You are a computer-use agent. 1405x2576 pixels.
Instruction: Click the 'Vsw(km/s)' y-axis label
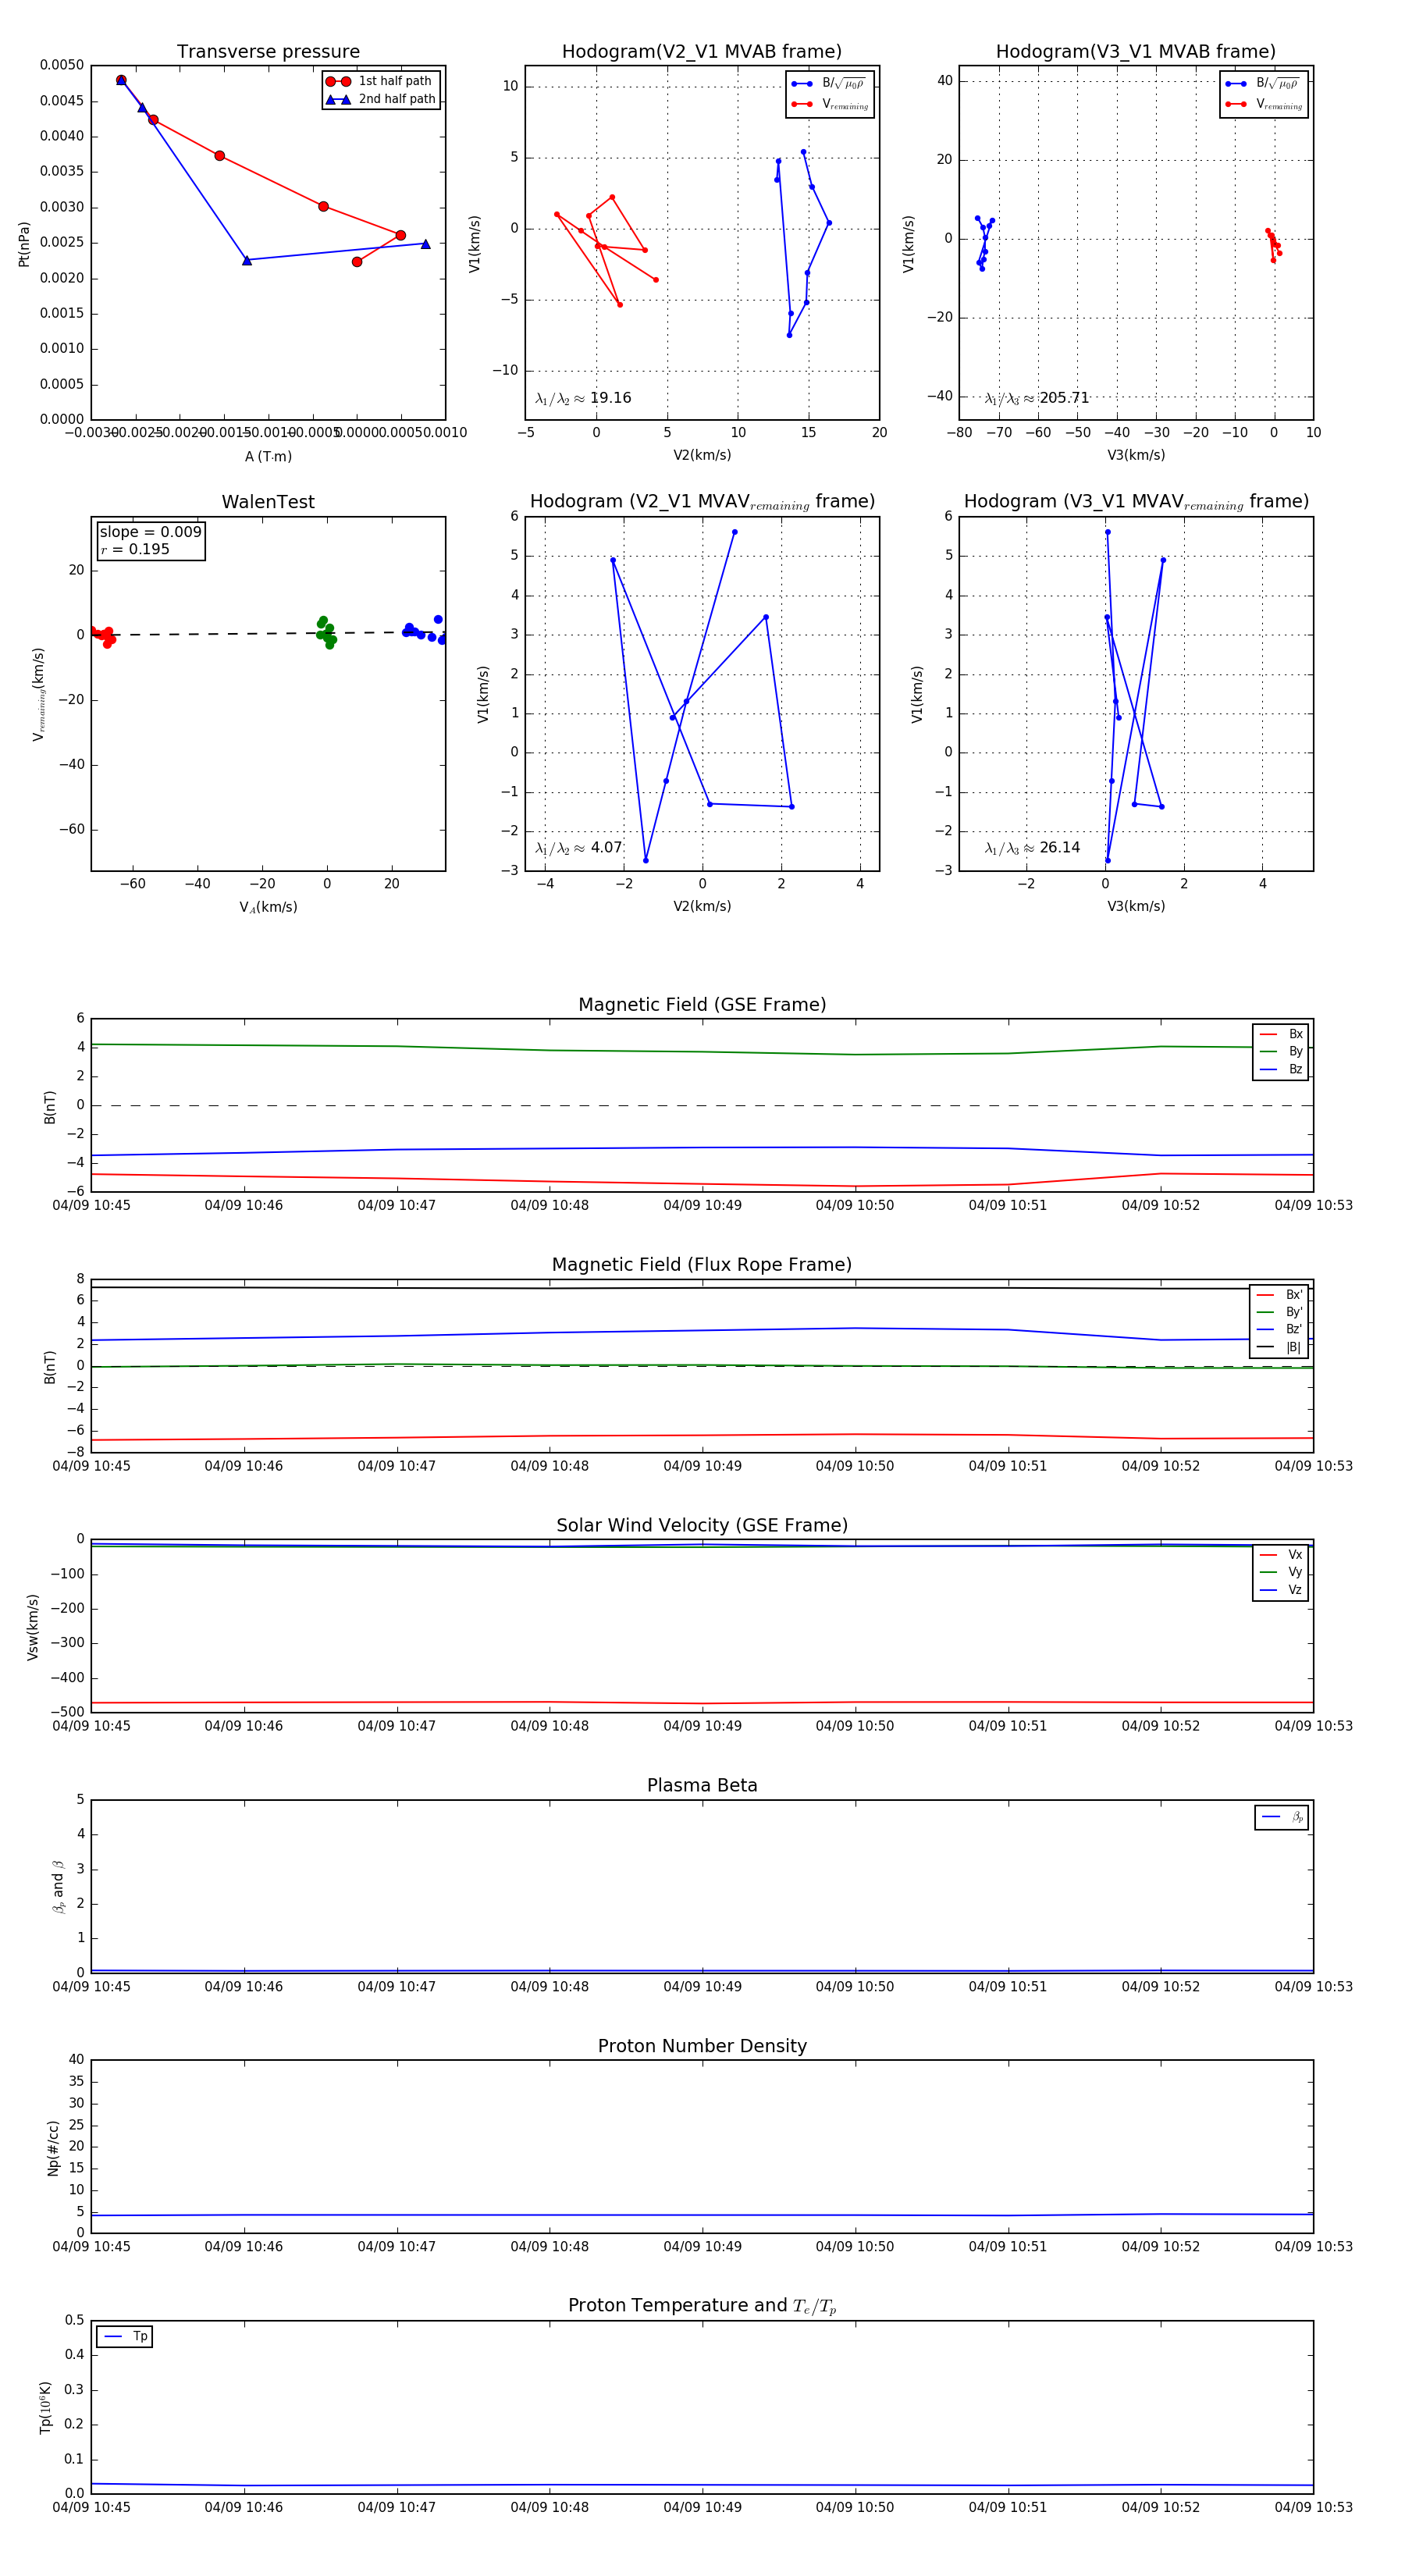point(32,1627)
